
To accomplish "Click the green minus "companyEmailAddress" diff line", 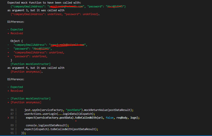I will [x=47, y=45].
